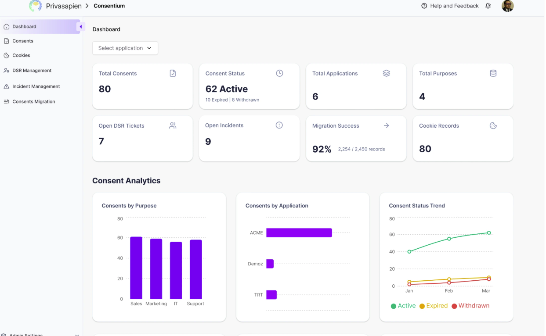Click the Help and Feedback question icon
Viewport: 546px width, 336px height.
click(424, 6)
